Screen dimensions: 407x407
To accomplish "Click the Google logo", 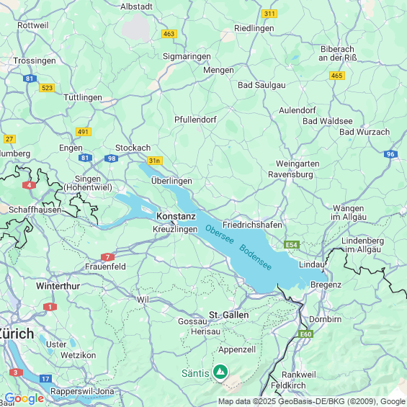I will tap(24, 398).
